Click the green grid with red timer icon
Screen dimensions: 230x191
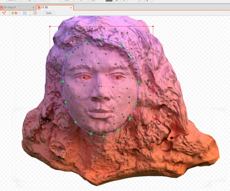[14, 13]
